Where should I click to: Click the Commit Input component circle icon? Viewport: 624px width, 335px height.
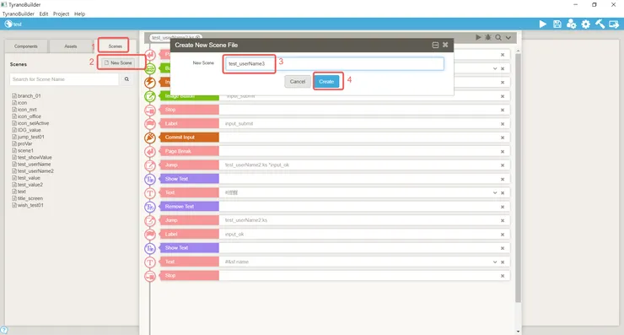(150, 138)
